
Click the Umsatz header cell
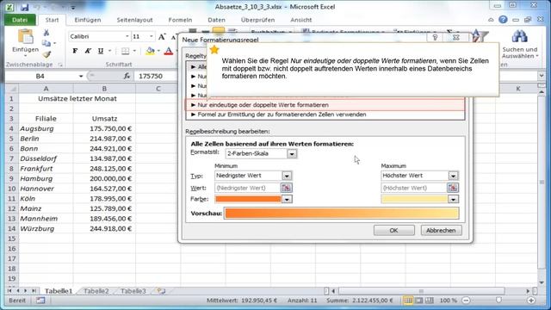[104, 119]
